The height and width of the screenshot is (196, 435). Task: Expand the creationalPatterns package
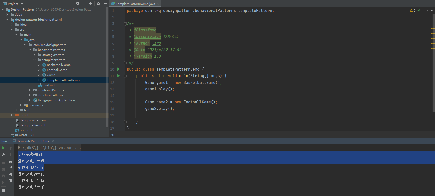tap(30, 90)
